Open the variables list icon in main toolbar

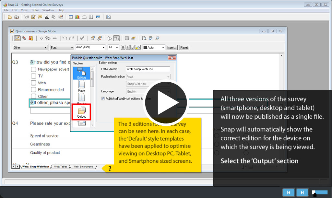pyautogui.click(x=27, y=17)
